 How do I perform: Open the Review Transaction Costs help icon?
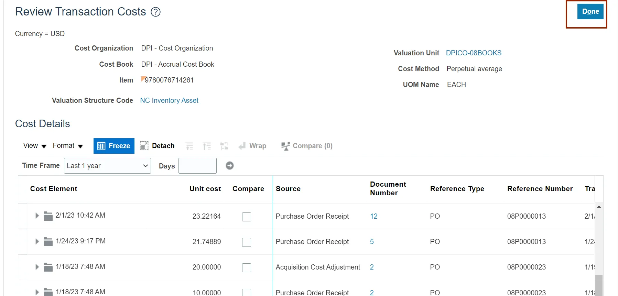click(x=156, y=12)
